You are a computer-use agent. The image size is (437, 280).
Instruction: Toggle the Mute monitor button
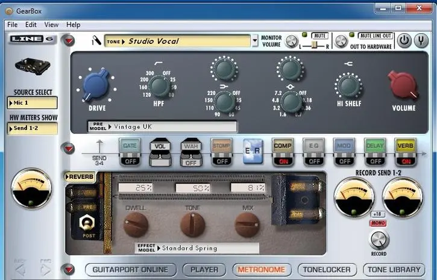click(x=319, y=36)
